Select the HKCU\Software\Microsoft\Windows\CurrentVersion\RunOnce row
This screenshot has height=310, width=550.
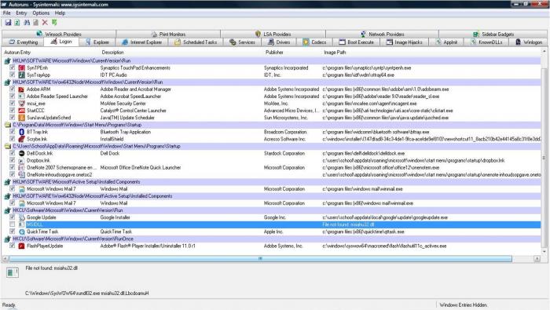(x=272, y=239)
